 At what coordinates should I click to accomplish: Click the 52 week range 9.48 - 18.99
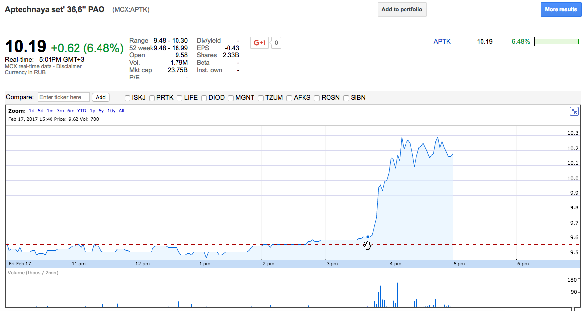pyautogui.click(x=171, y=48)
